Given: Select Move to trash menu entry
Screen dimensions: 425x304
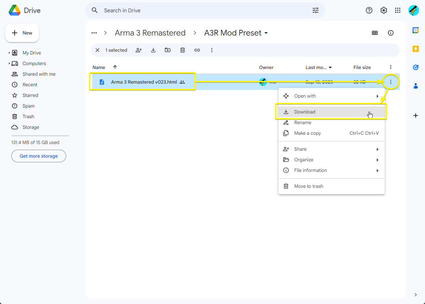Looking at the screenshot, I should (x=309, y=186).
